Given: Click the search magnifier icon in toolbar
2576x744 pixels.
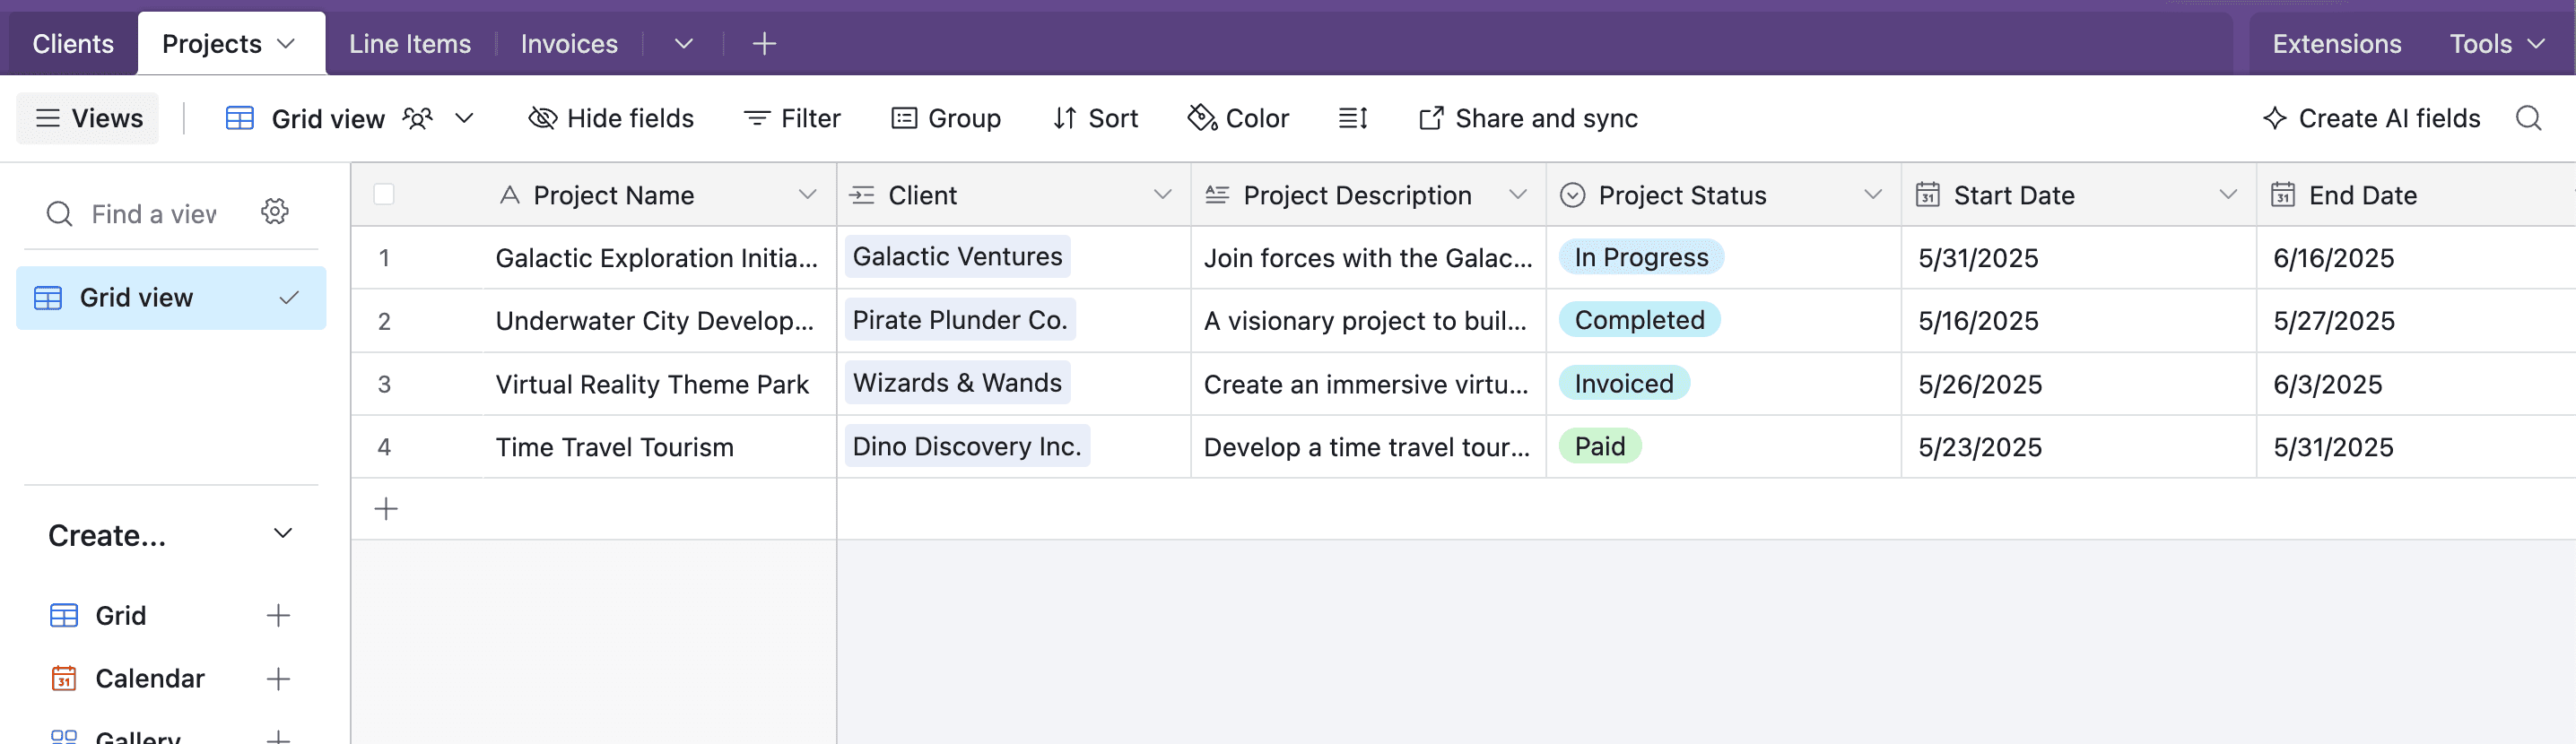Looking at the screenshot, I should pyautogui.click(x=2528, y=118).
